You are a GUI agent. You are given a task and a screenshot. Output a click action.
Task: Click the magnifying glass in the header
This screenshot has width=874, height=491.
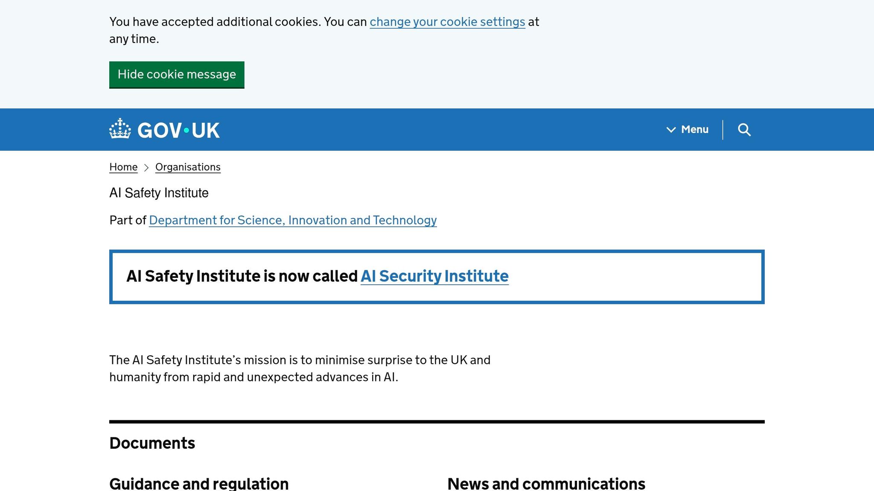[x=744, y=130]
